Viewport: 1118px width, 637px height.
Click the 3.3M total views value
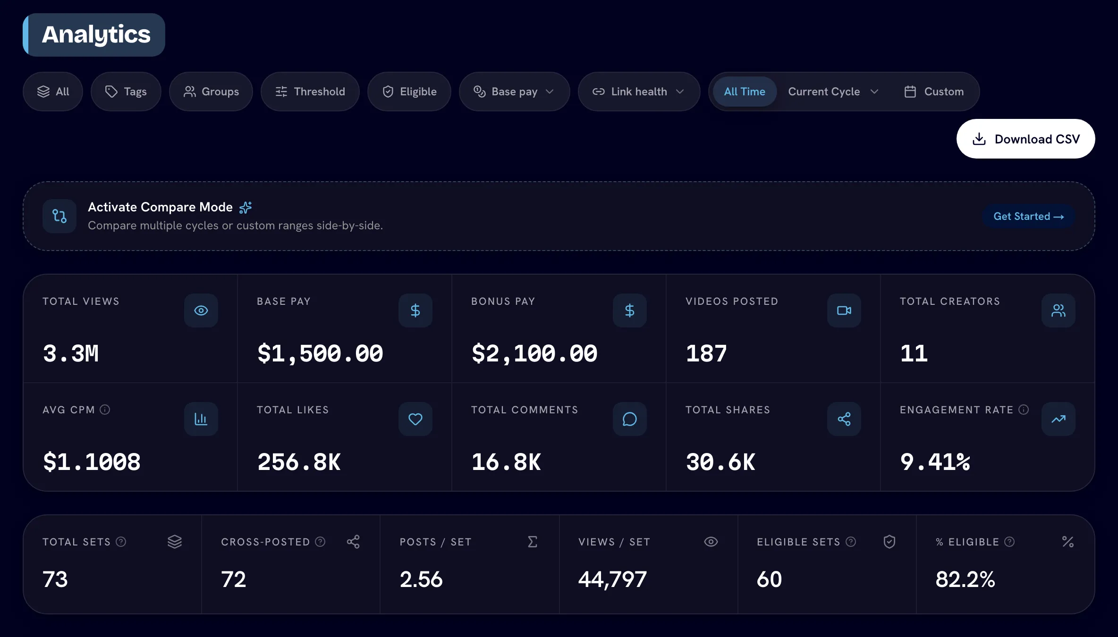71,353
